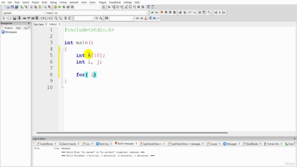The image size is (297, 167).
Task: Open the main() : int function dropdown
Action: pyautogui.click(x=146, y=13)
